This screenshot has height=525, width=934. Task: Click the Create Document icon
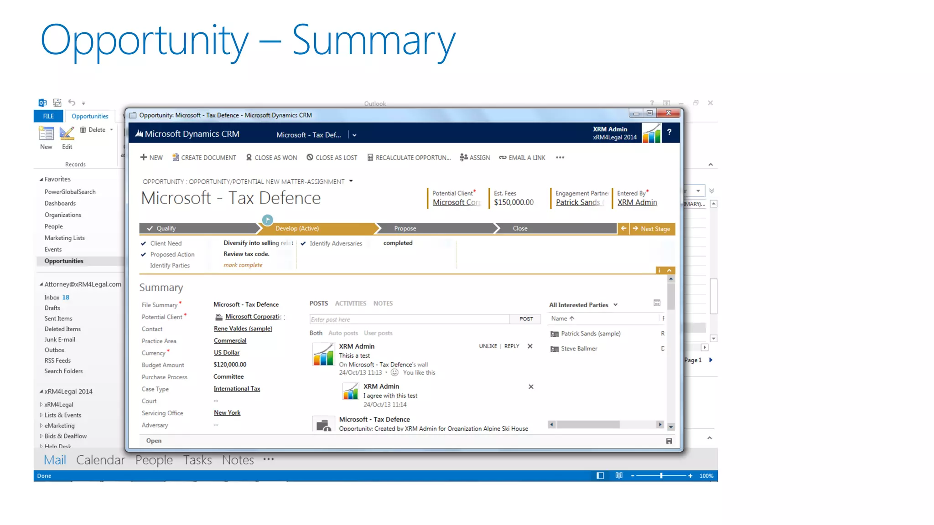pyautogui.click(x=176, y=157)
